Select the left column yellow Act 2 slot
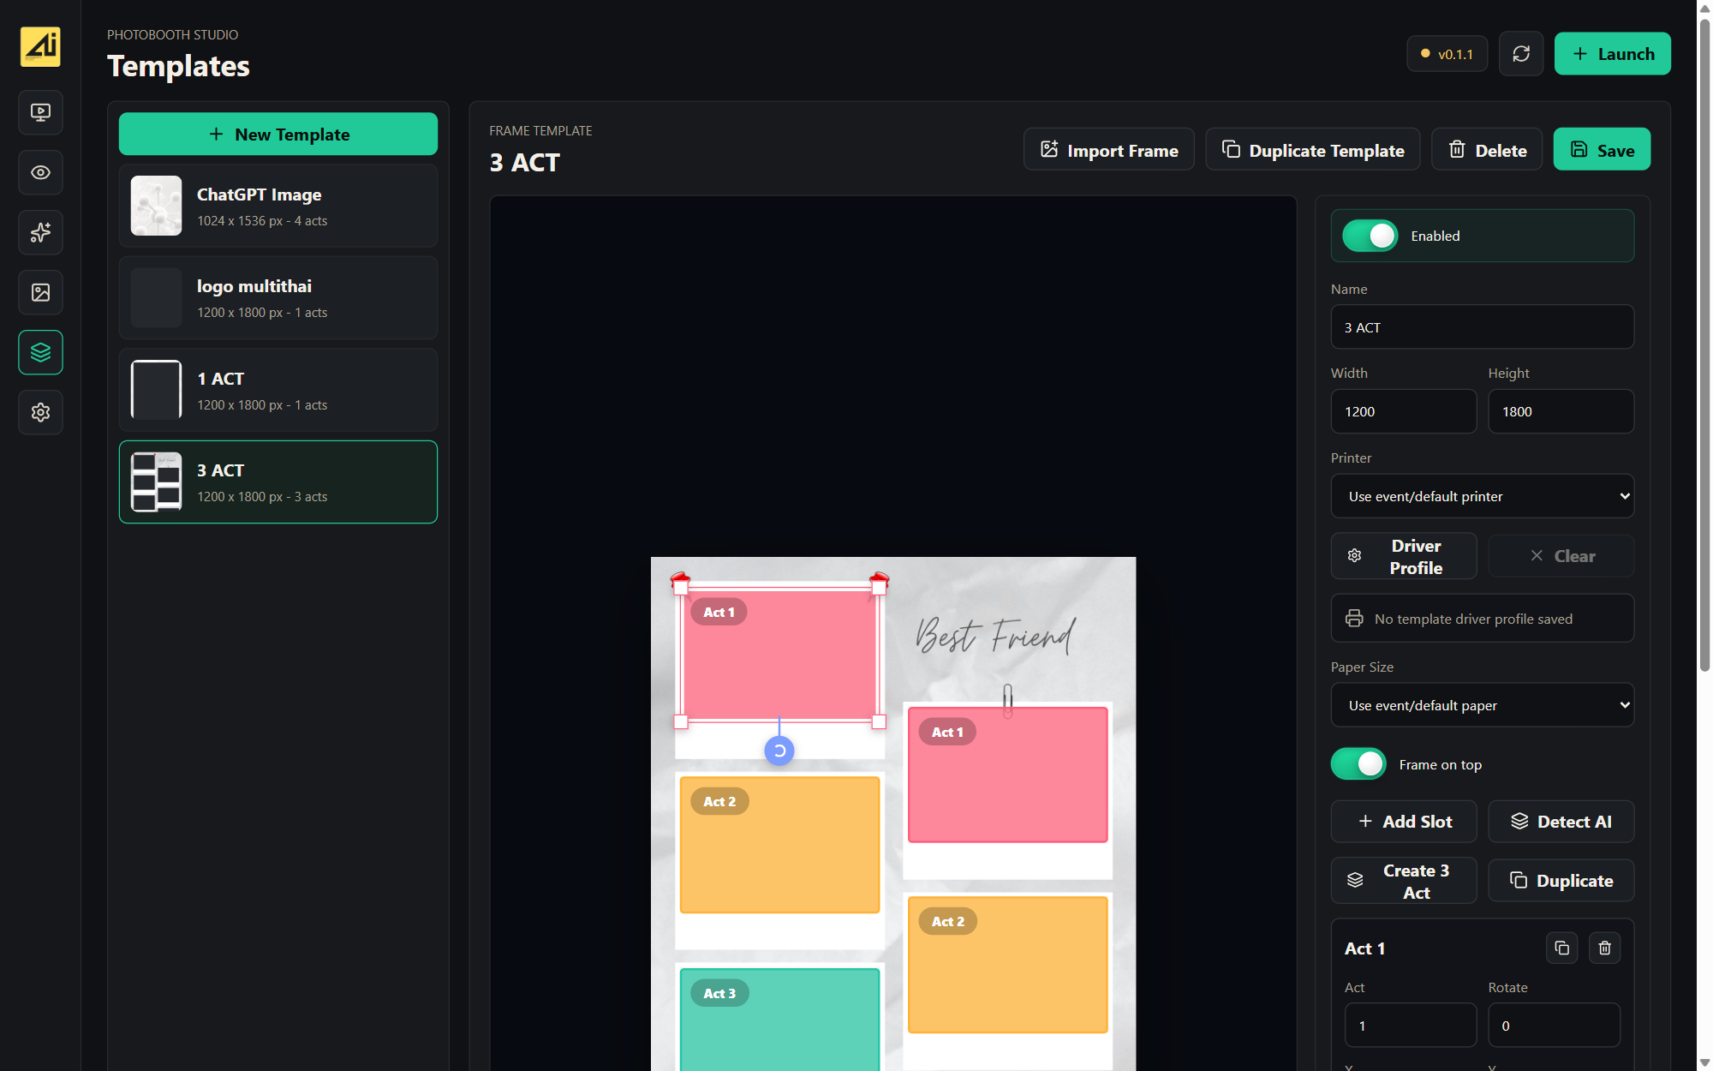Image resolution: width=1713 pixels, height=1071 pixels. (x=779, y=845)
